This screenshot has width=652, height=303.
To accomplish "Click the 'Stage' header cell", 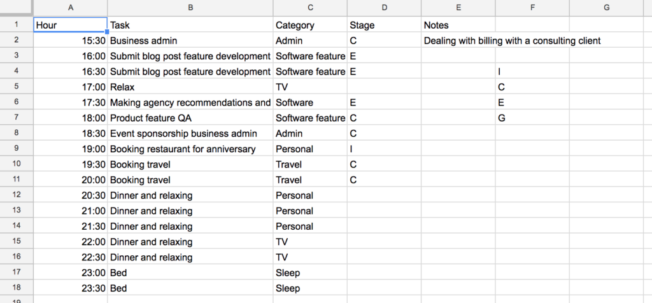I will pos(384,25).
